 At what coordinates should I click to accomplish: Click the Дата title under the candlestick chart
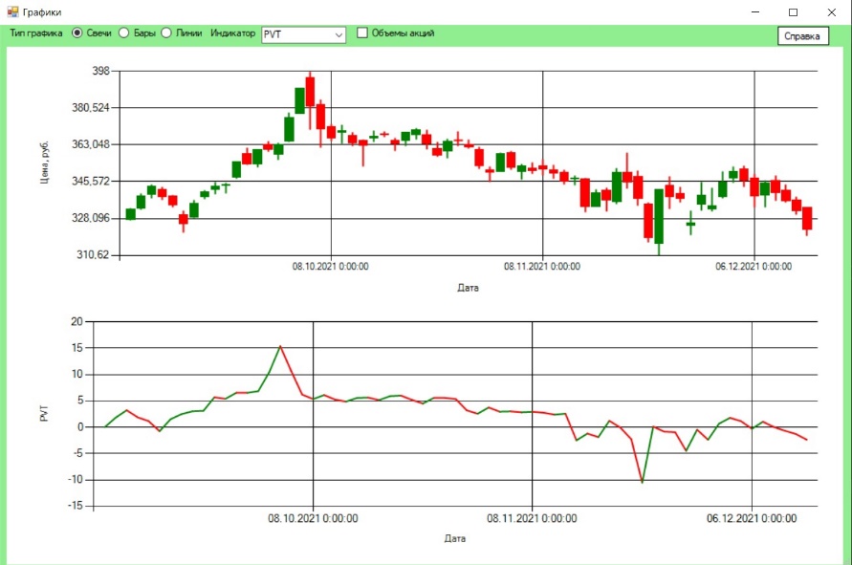coord(468,288)
